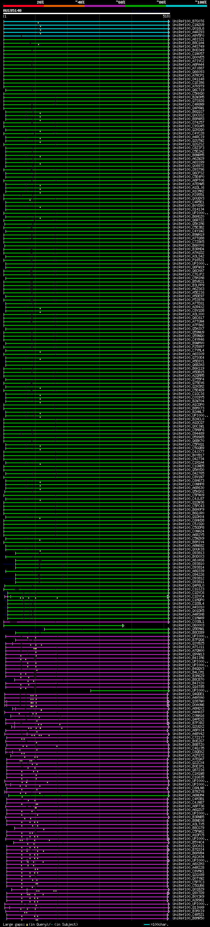The height and width of the screenshot is (927, 210).
Task: Open UniRef100_C1EIR6 label
Action: (x=188, y=83)
